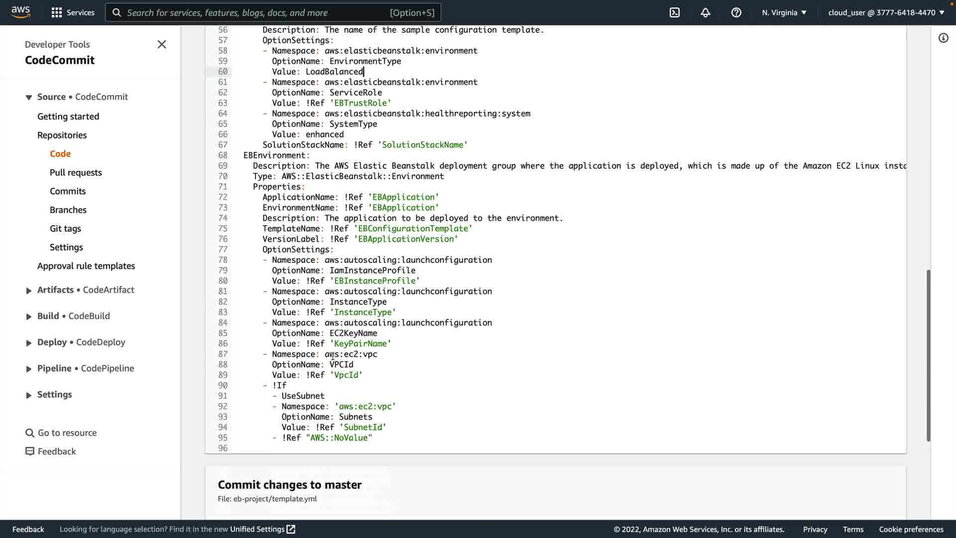Click the page vertical scrollbar thumb
The height and width of the screenshot is (538, 956).
[928, 355]
